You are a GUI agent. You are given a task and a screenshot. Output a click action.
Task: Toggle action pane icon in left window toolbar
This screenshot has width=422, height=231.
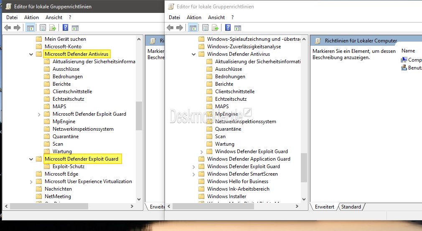tap(75, 27)
